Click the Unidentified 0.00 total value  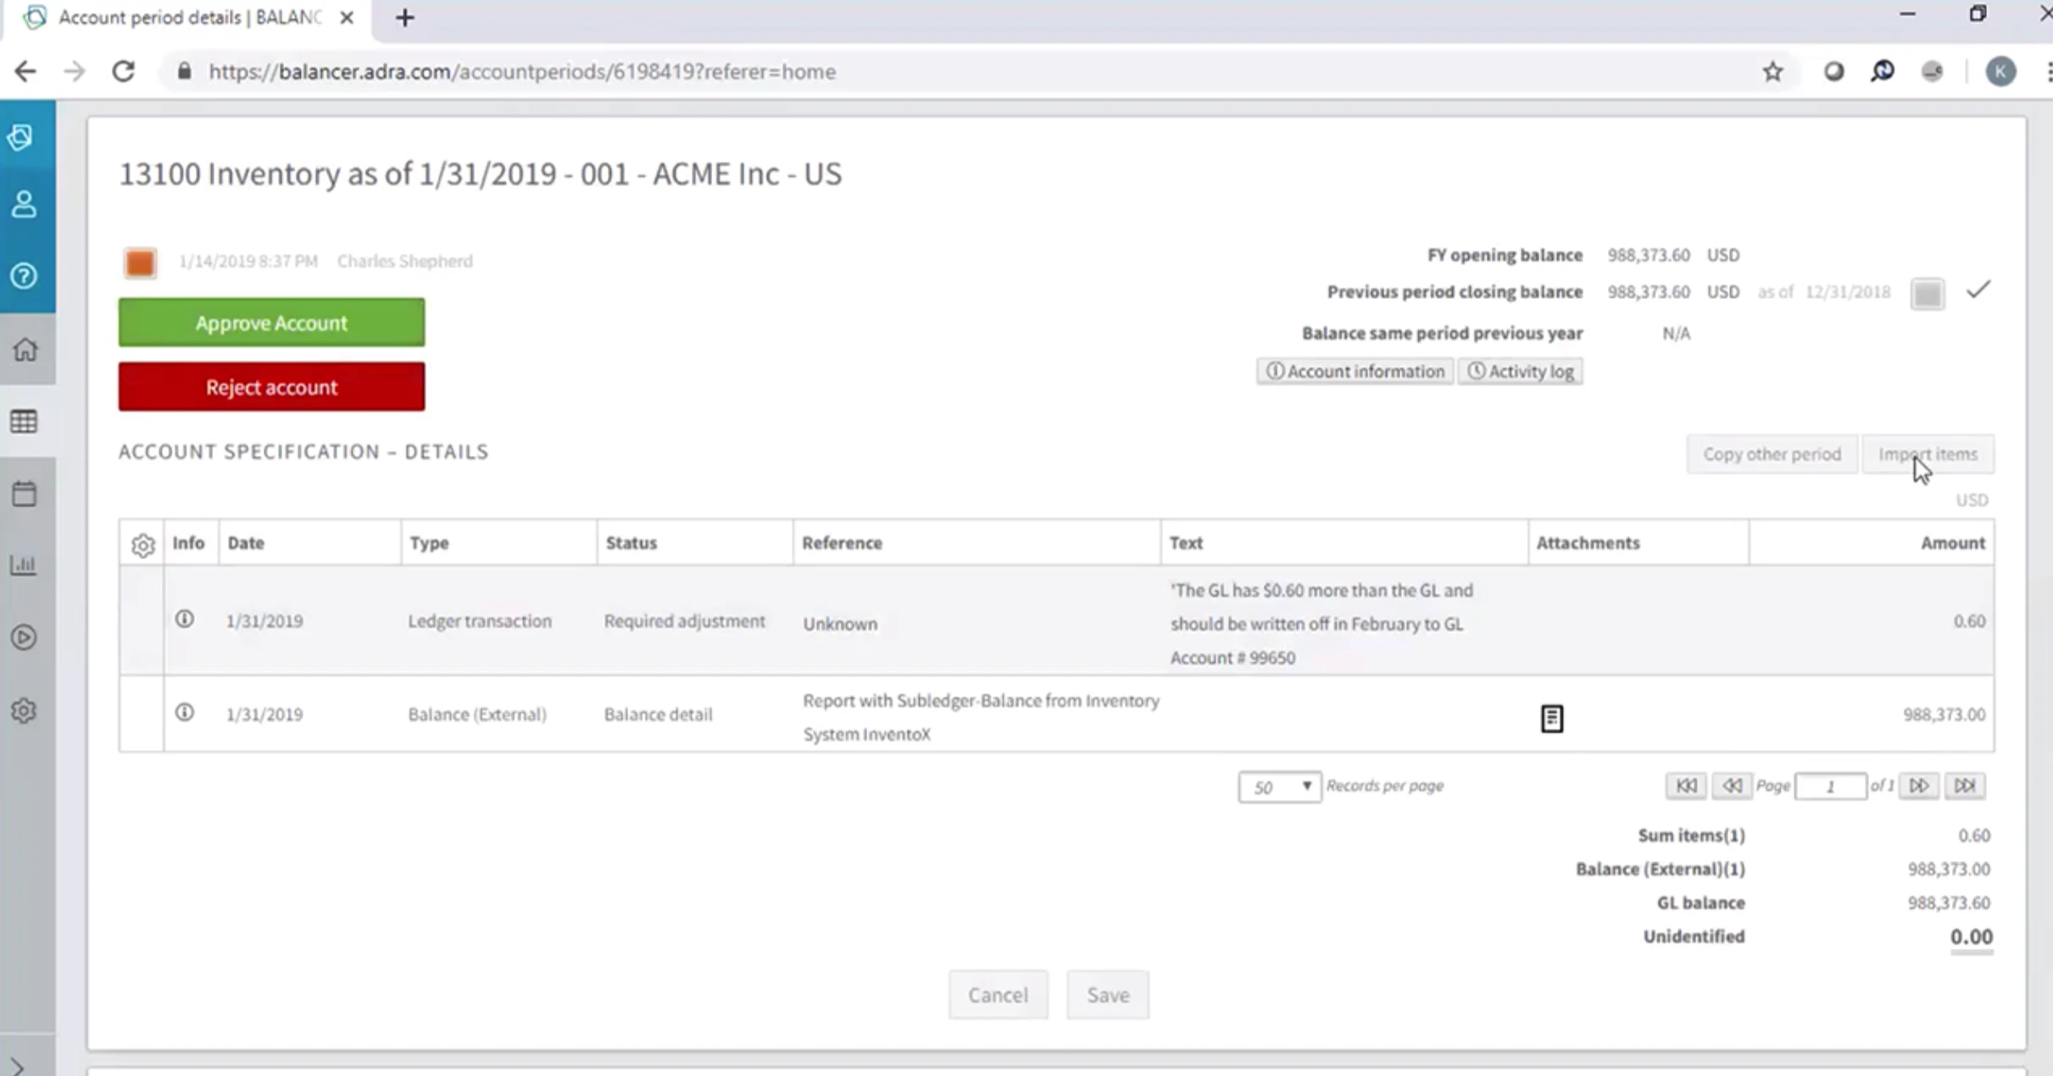tap(1972, 936)
